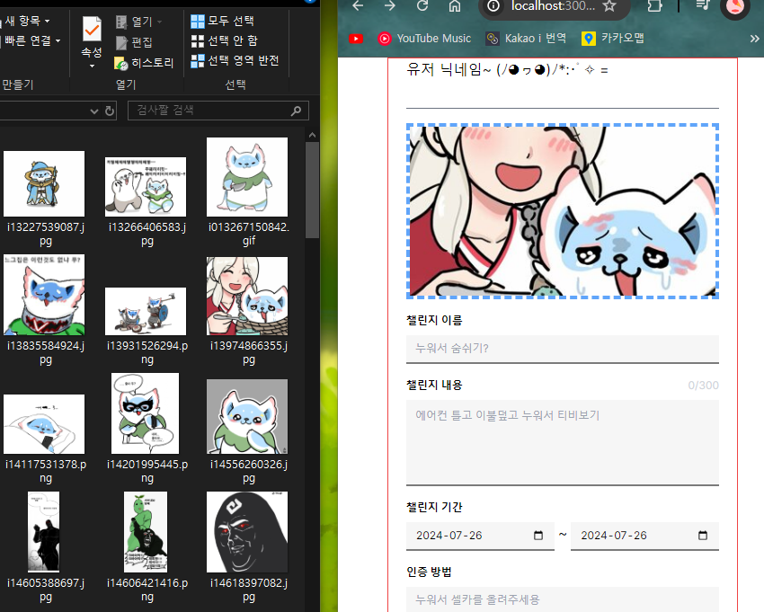
Task: Select file i13227539087.jpg thumbnail
Action: tap(44, 183)
